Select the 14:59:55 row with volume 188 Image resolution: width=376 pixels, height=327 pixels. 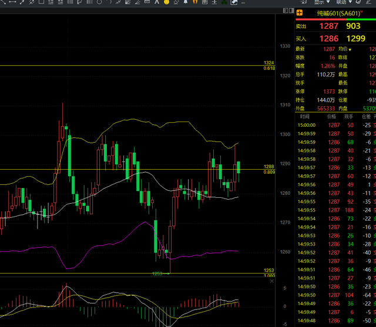tap(335, 210)
